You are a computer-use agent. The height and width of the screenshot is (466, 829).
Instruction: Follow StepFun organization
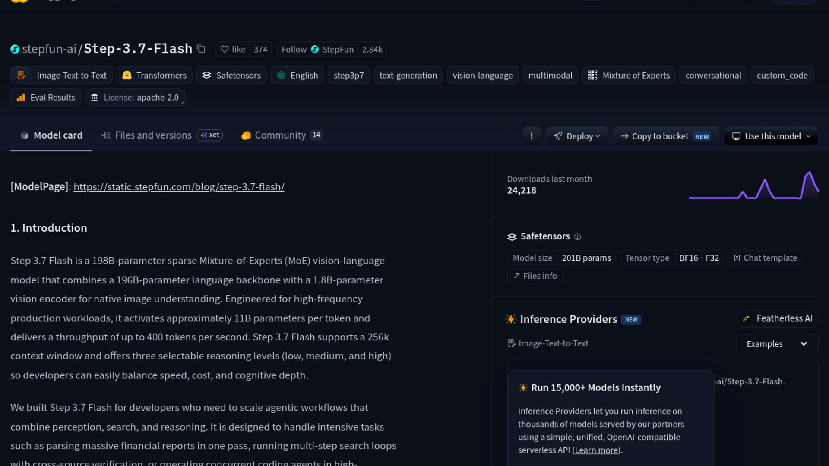(317, 49)
